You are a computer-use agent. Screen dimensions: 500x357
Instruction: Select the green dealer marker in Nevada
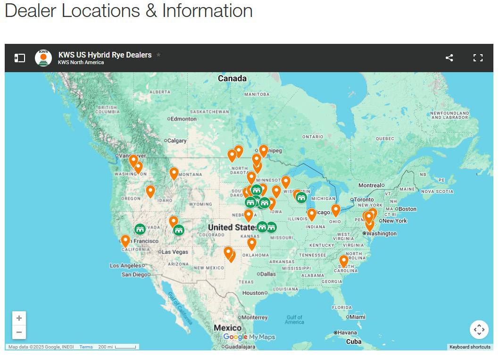click(140, 229)
